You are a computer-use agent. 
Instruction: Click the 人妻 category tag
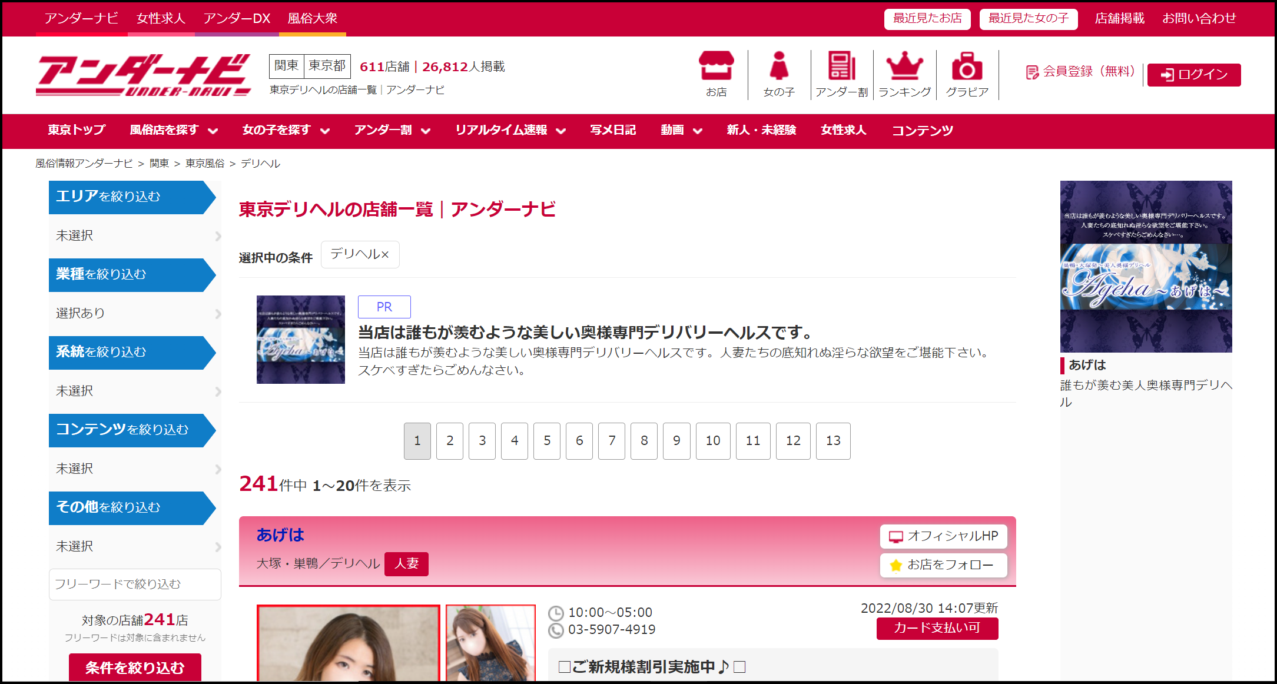pyautogui.click(x=406, y=564)
